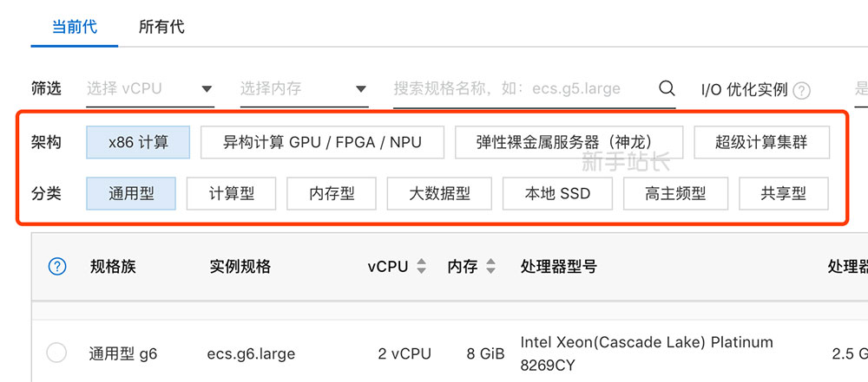The image size is (868, 382).
Task: Sort by 内存 column arrows
Action: tap(490, 267)
